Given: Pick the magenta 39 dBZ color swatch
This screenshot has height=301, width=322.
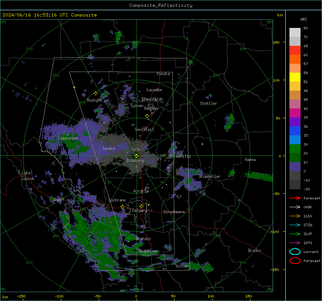Looking at the screenshot, I should coord(295,113).
